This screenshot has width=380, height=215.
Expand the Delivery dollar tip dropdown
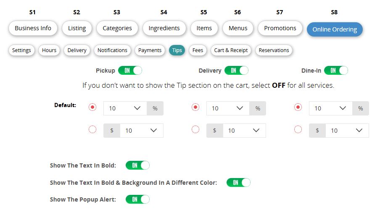(x=244, y=131)
